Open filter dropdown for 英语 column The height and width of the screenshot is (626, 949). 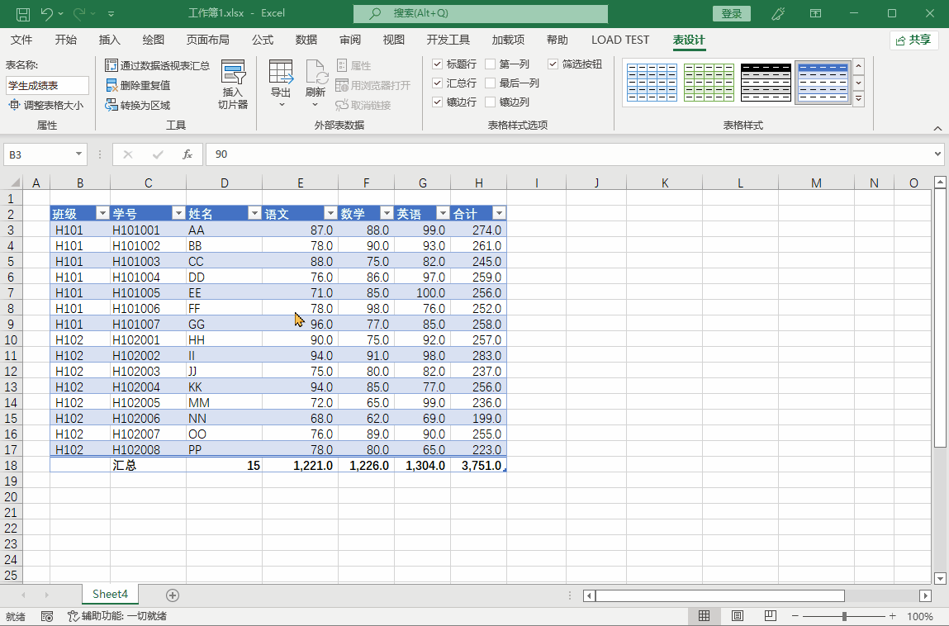[443, 213]
